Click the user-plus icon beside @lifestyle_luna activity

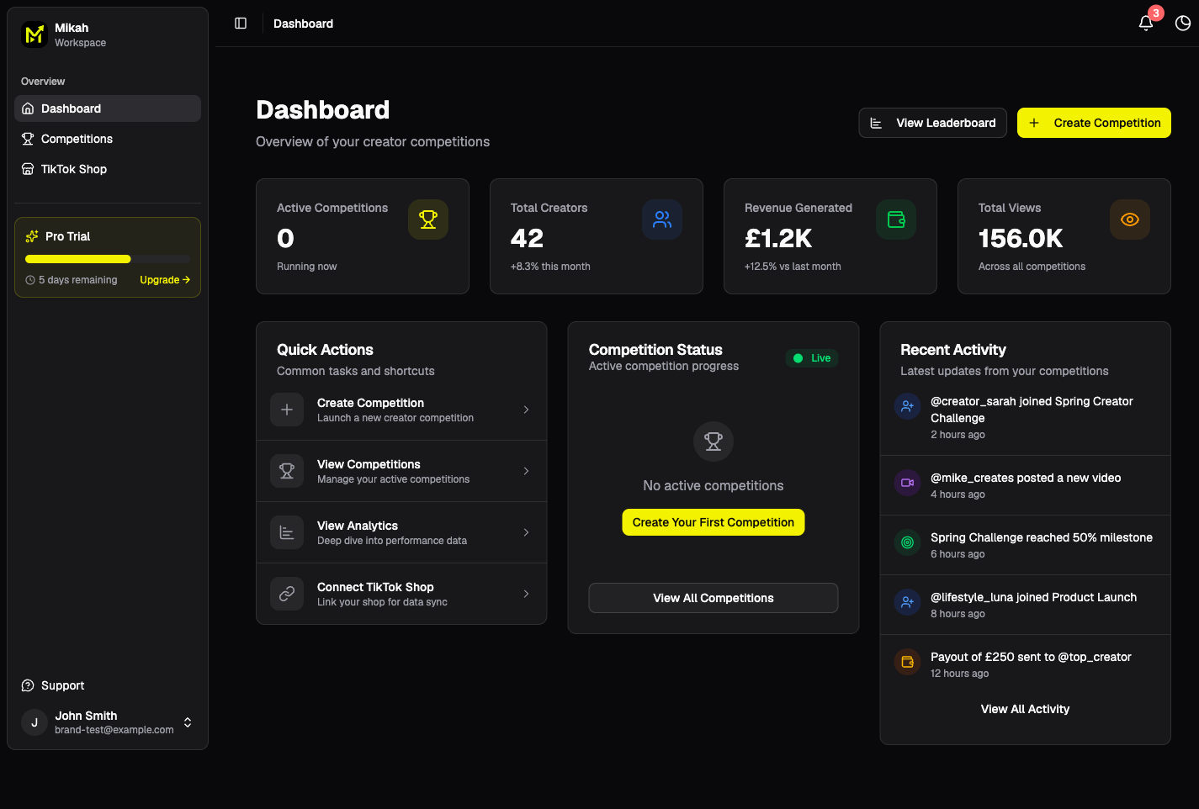907,602
